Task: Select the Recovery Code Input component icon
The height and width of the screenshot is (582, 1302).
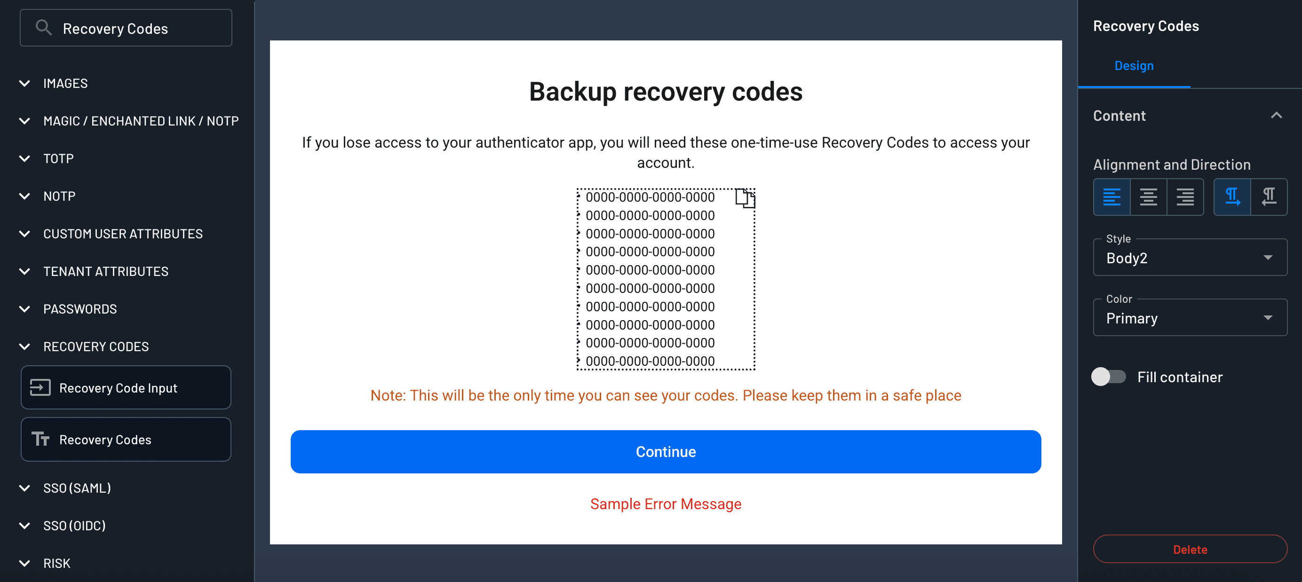Action: coord(40,387)
